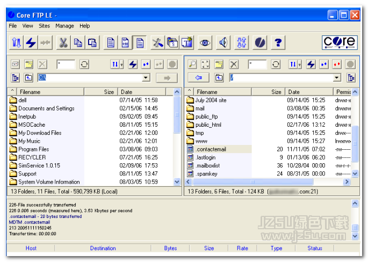Screen dimensions: 368x262
Task: Expand the remote path dropdown
Action: click(337, 78)
